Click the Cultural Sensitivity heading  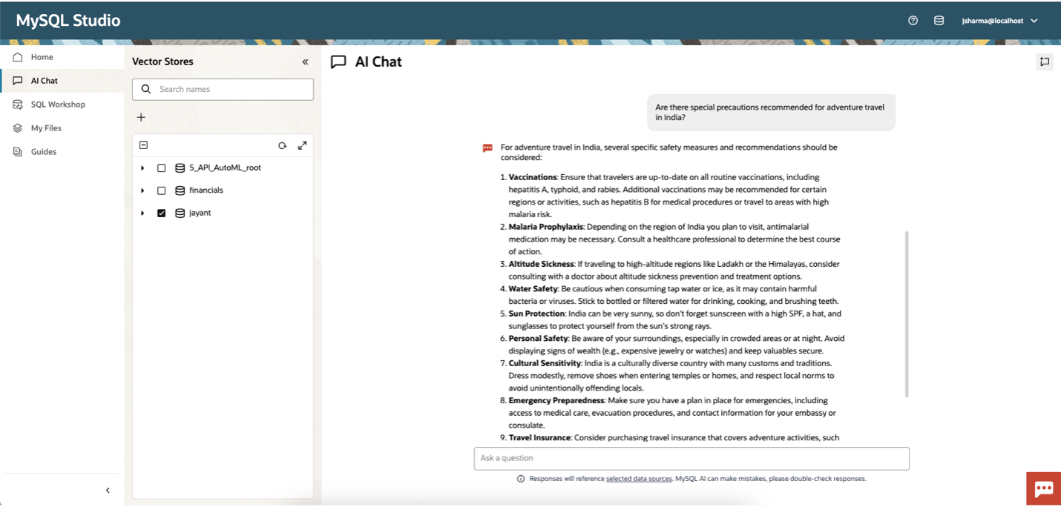(545, 363)
